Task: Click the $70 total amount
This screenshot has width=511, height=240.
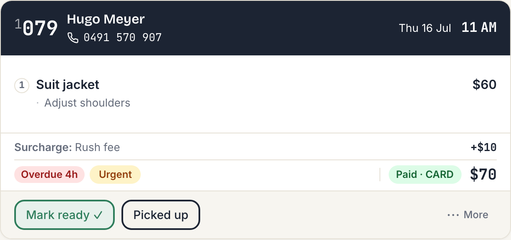Action: [483, 174]
